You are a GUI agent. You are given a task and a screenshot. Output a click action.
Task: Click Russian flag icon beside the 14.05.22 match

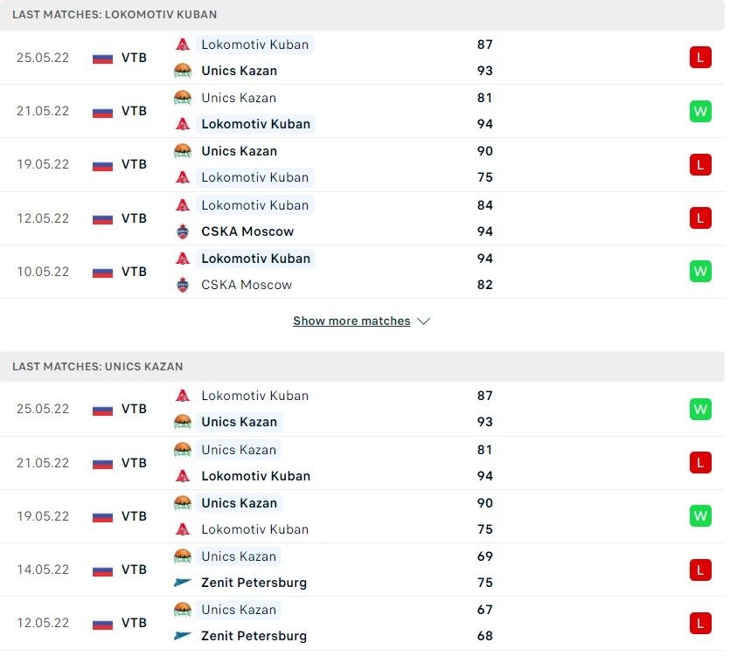tap(103, 570)
